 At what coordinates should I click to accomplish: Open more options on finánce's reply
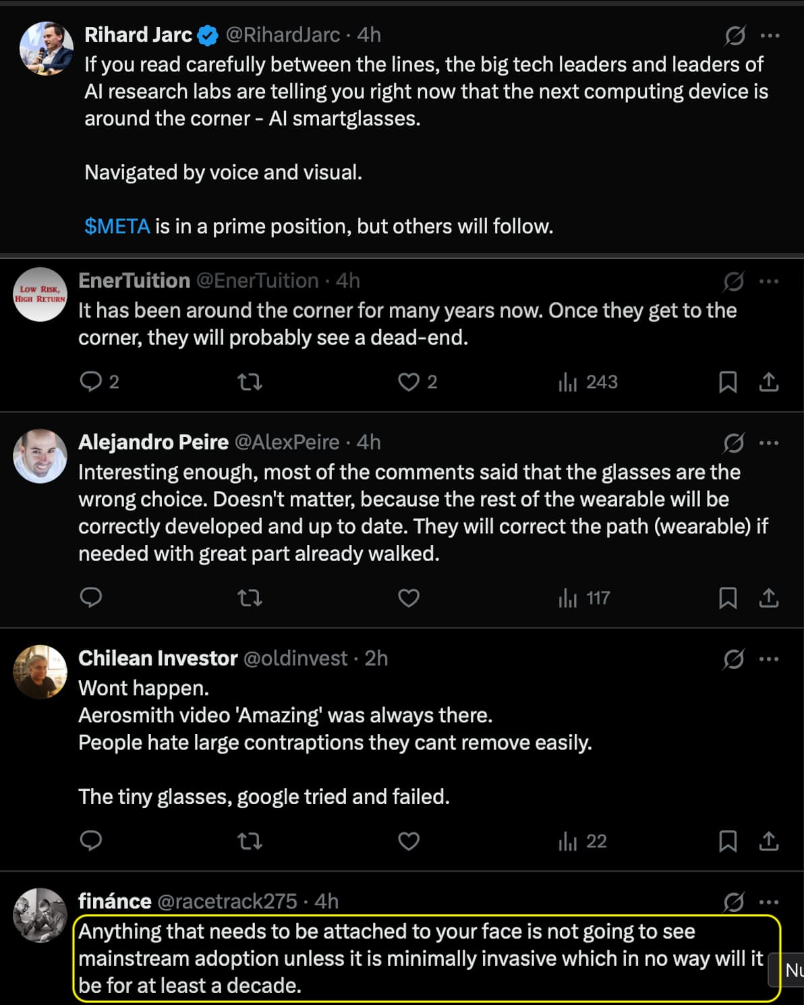click(769, 902)
